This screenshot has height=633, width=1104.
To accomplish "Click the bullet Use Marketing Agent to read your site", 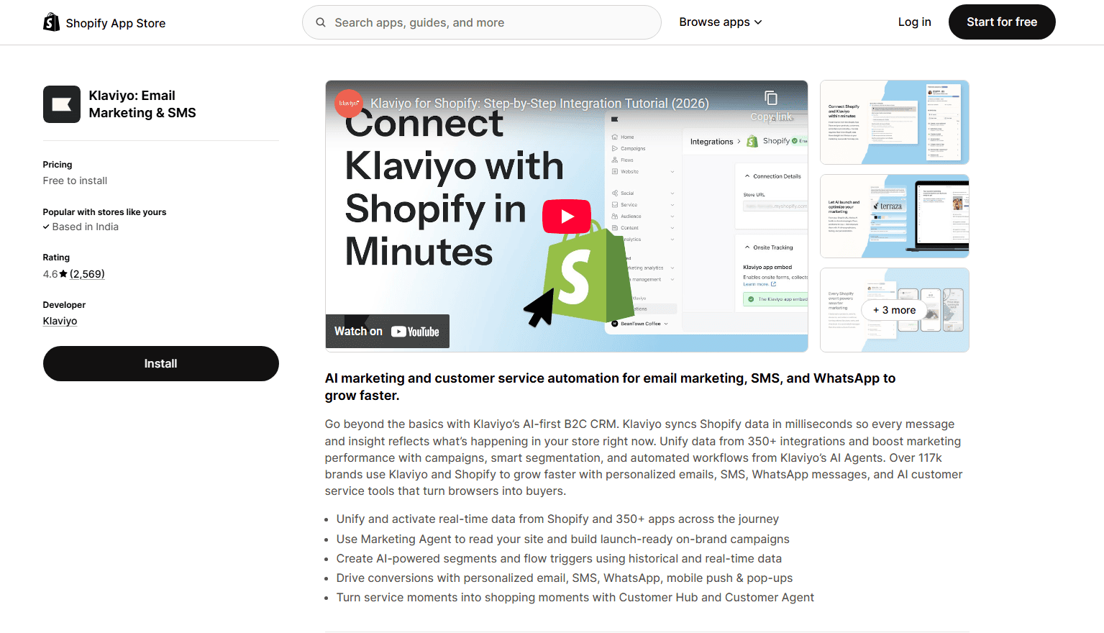I will (x=562, y=539).
